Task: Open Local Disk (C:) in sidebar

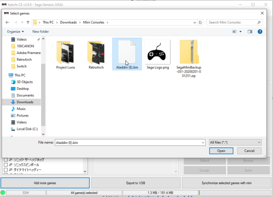Action: pyautogui.click(x=27, y=129)
